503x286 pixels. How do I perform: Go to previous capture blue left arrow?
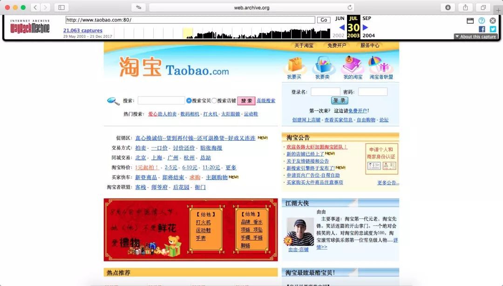(x=342, y=27)
